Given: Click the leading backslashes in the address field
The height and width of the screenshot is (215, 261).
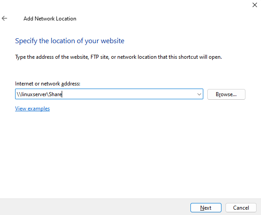Looking at the screenshot, I should 19,94.
